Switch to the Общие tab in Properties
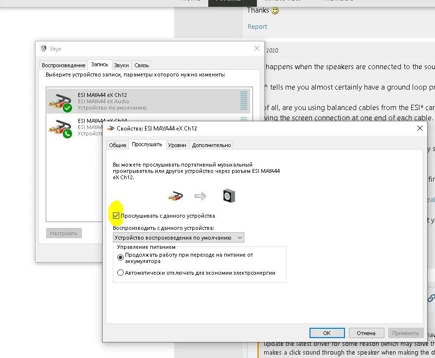 [117, 145]
